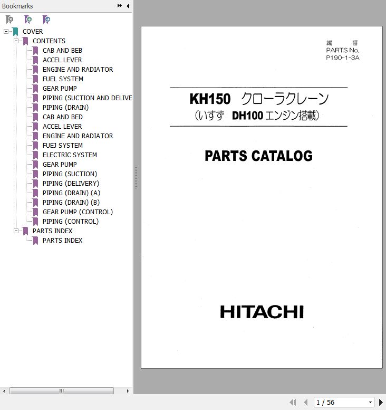Open the PIPING (SUCTION) bookmark
The width and height of the screenshot is (386, 410).
(70, 174)
